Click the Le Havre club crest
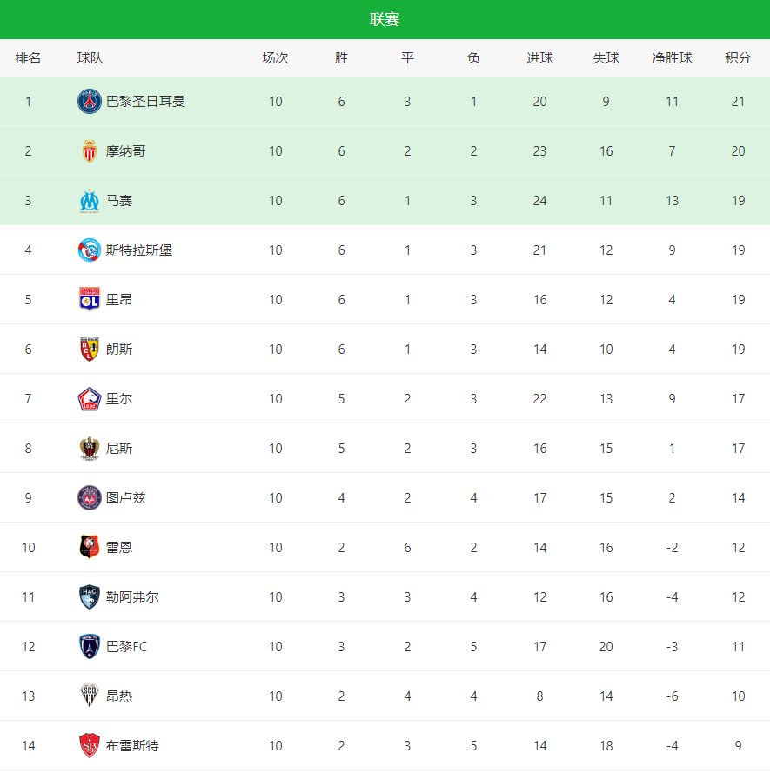Screen dimensions: 770x773 coord(90,597)
